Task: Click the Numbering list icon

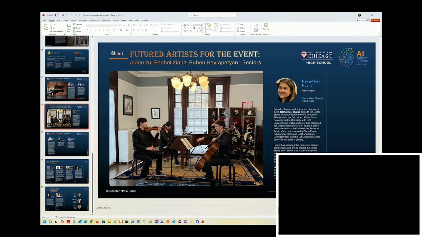Action: coord(140,25)
